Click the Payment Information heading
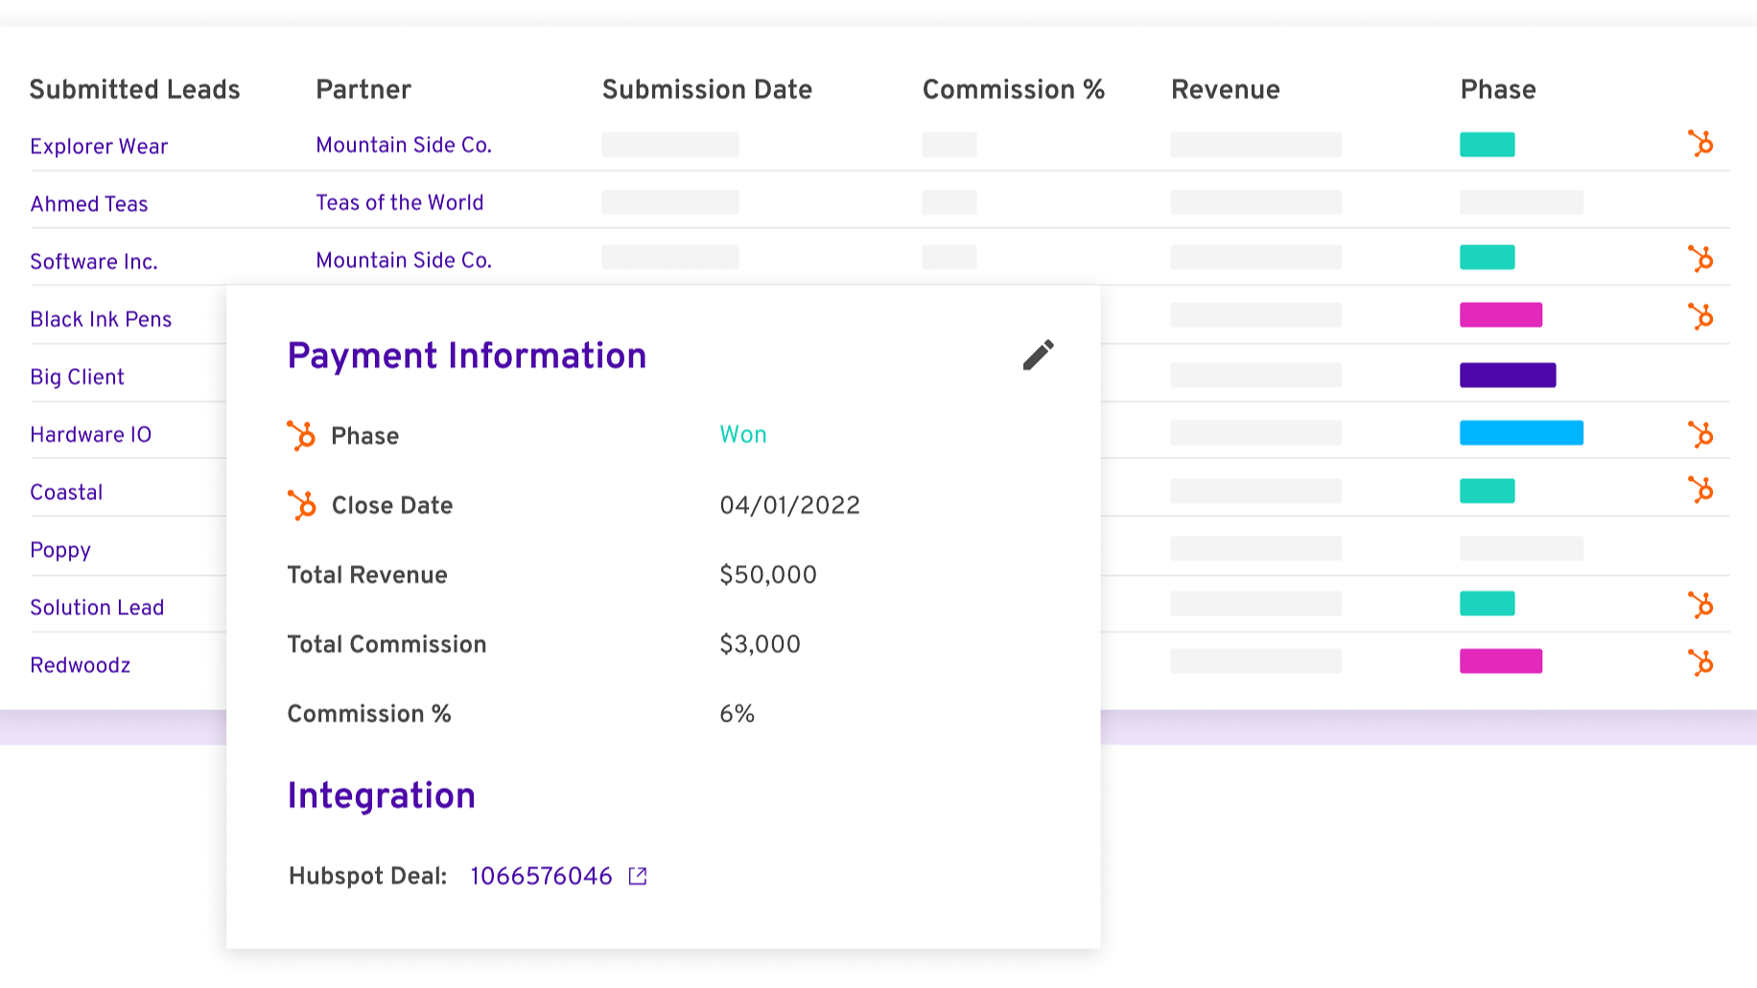 [x=467, y=356]
